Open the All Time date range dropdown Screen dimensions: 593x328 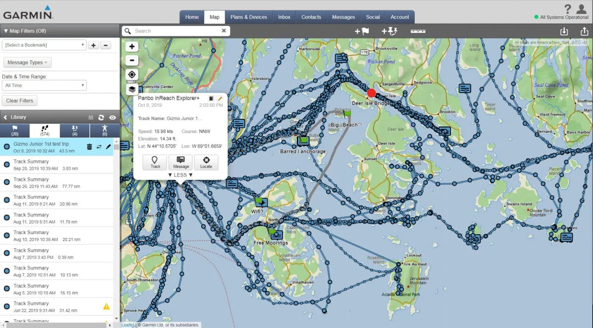coord(44,86)
